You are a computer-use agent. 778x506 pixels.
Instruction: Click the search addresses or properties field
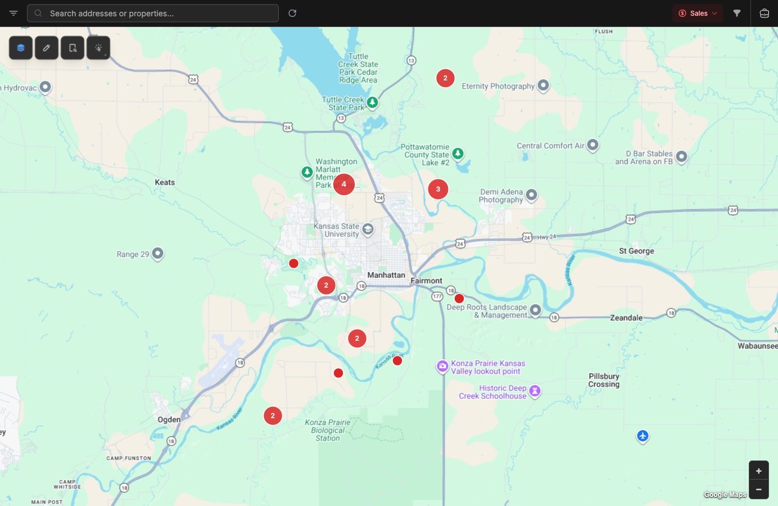pos(153,13)
